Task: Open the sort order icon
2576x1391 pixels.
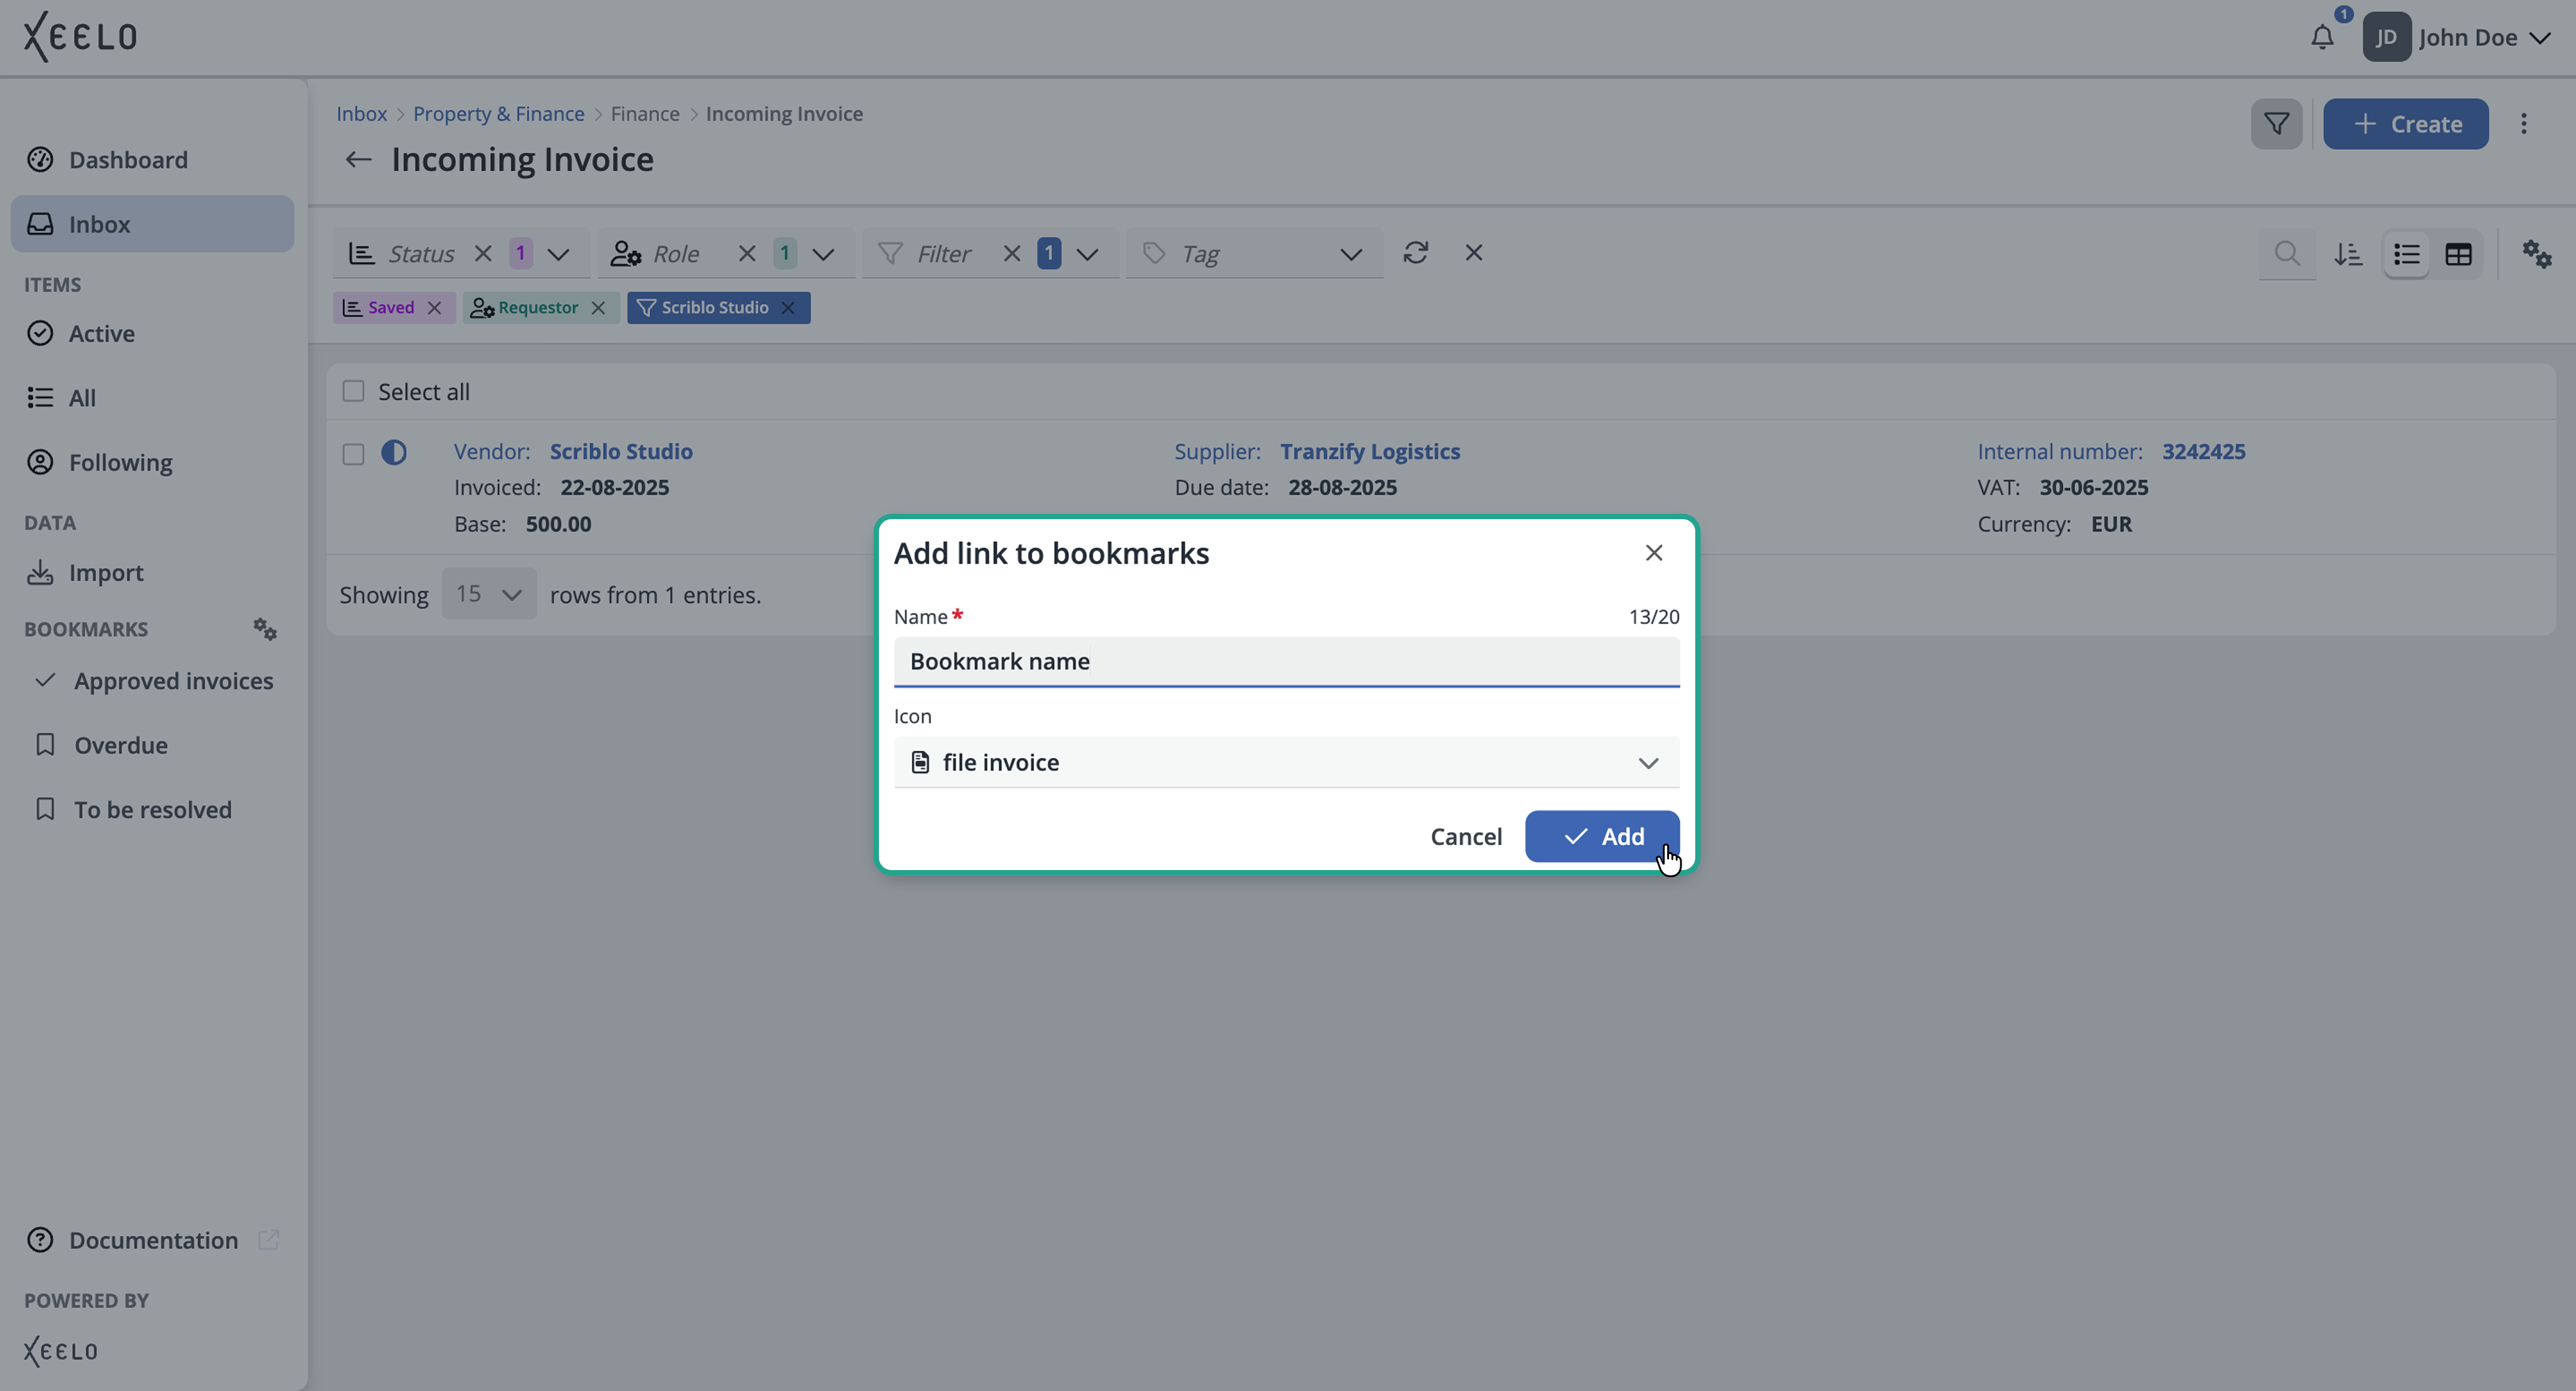Action: (x=2348, y=254)
